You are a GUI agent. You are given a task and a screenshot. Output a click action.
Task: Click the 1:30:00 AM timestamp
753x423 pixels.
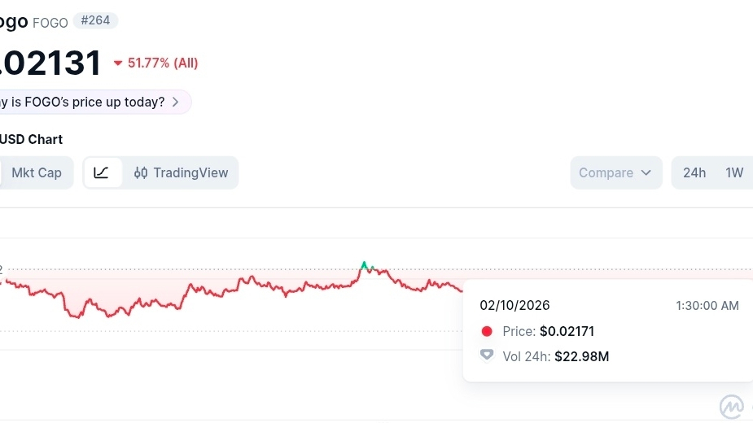coord(707,305)
